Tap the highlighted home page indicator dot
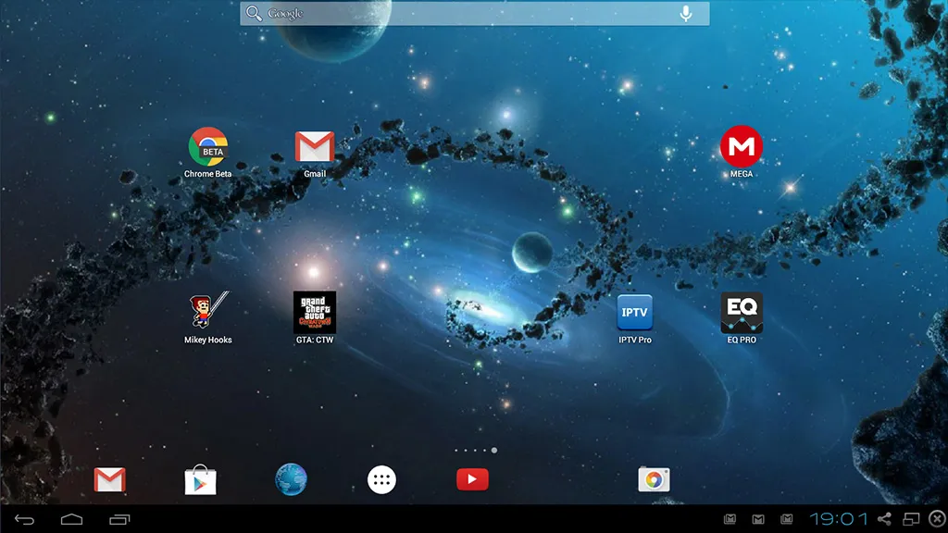 [x=494, y=451]
